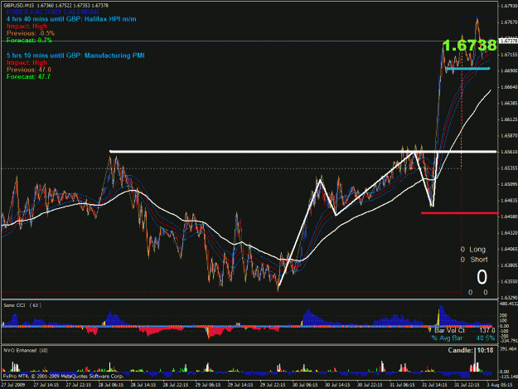The width and height of the screenshot is (518, 389).
Task: Select the -334.791 CCI scale value
Action: [x=509, y=341]
